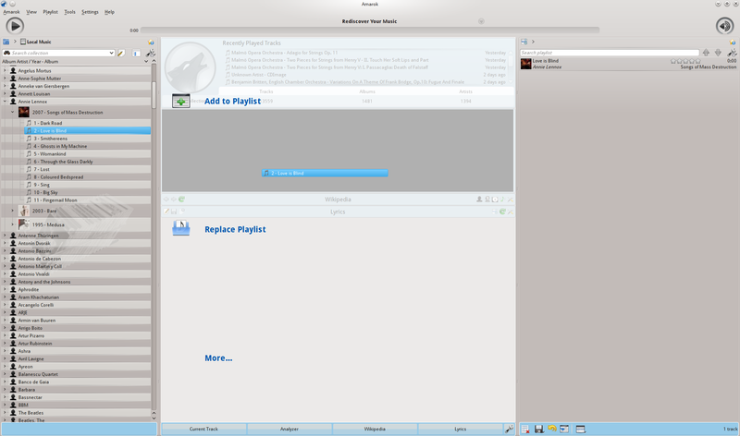Undo the last playlist change with the yellow arrow
740x436 pixels.
tap(551, 429)
